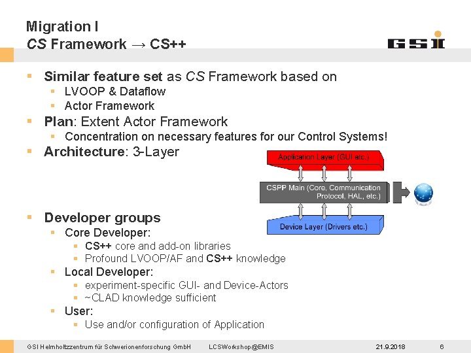This screenshot has height=353, width=471.
Task: Click 'experiment-specific GUI- and Device-Actors'
Action: click(x=186, y=285)
